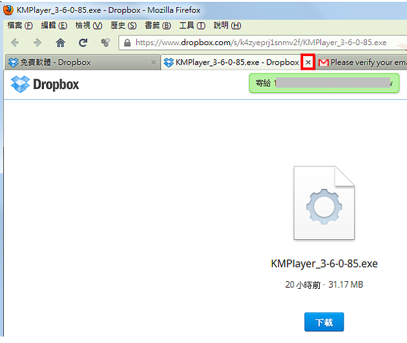
Task: Click the Dropbox favicon on 免費軟體 tab
Action: tap(13, 63)
